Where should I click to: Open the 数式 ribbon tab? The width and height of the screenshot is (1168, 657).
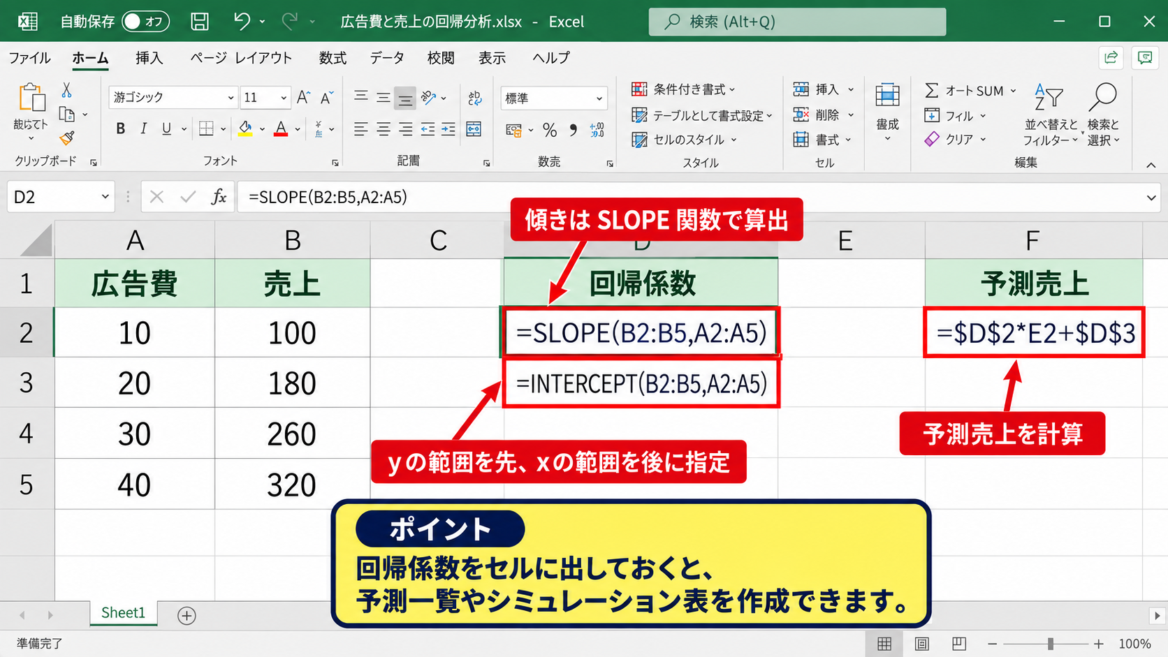coord(333,58)
